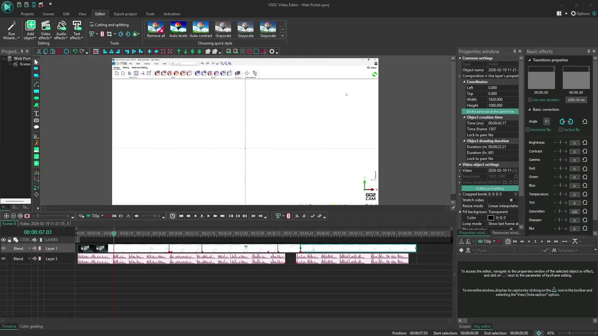This screenshot has width=598, height=336.
Task: Click the timeline zoom in plus icon
Action: (x=6, y=216)
